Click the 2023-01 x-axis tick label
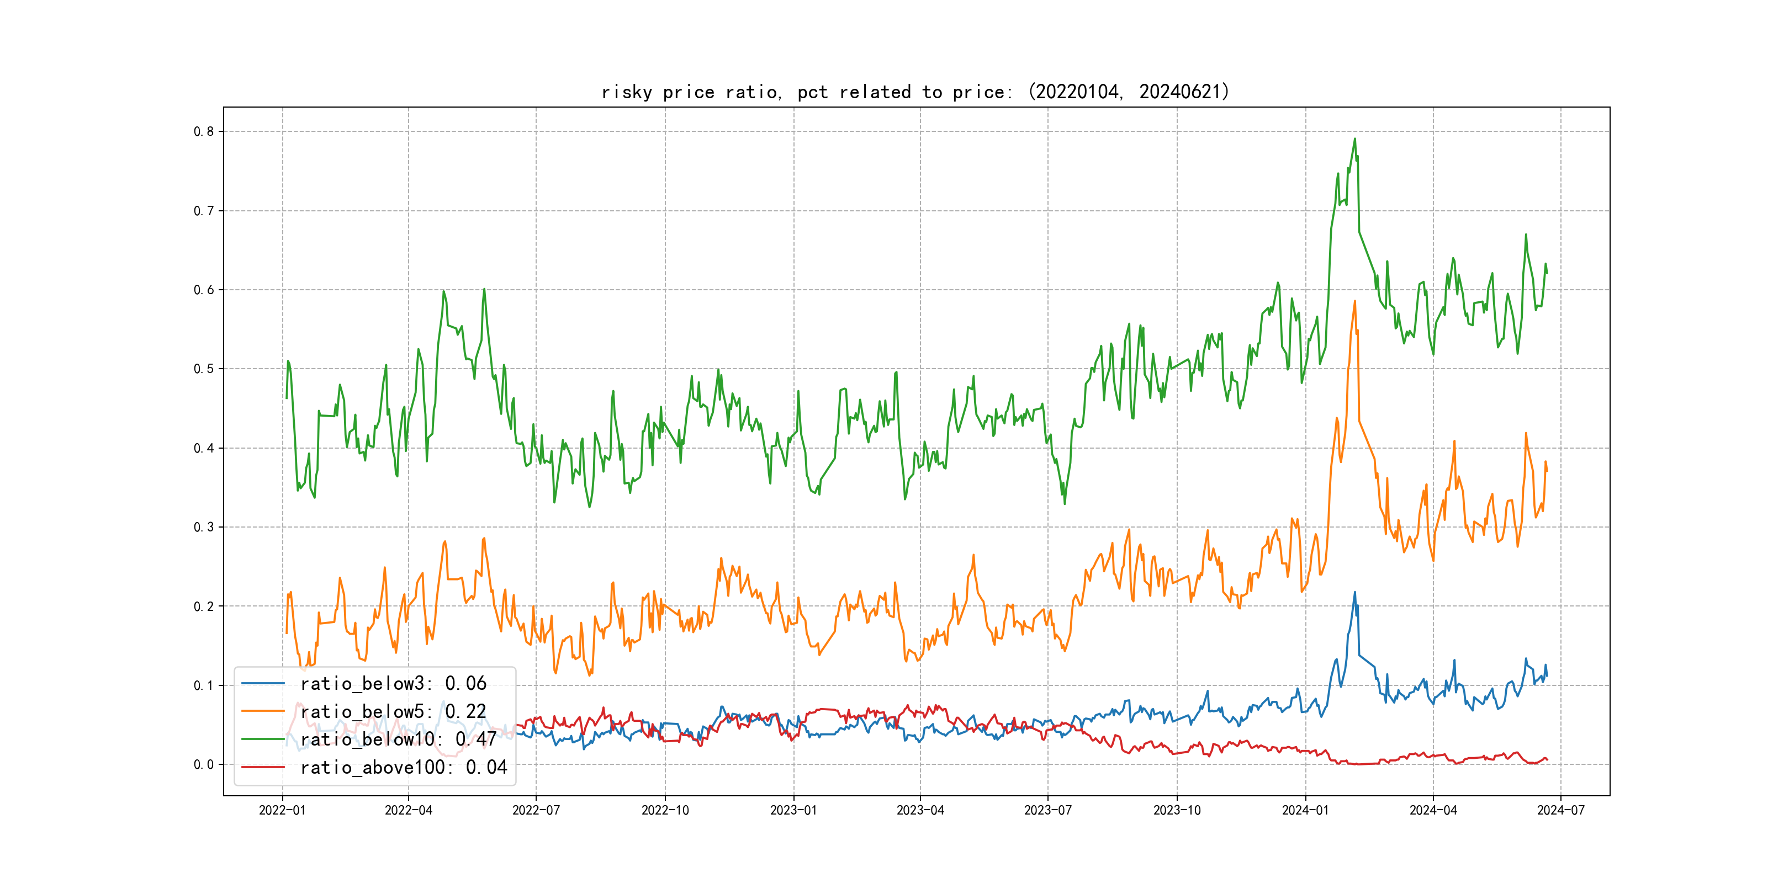1789x894 pixels. click(793, 810)
